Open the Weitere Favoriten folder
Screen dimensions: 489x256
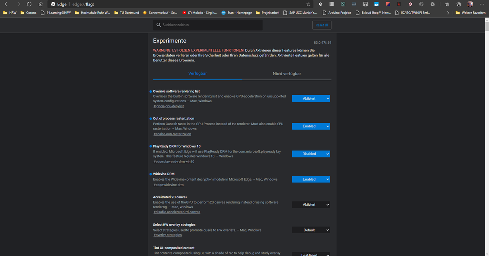pyautogui.click(x=470, y=13)
